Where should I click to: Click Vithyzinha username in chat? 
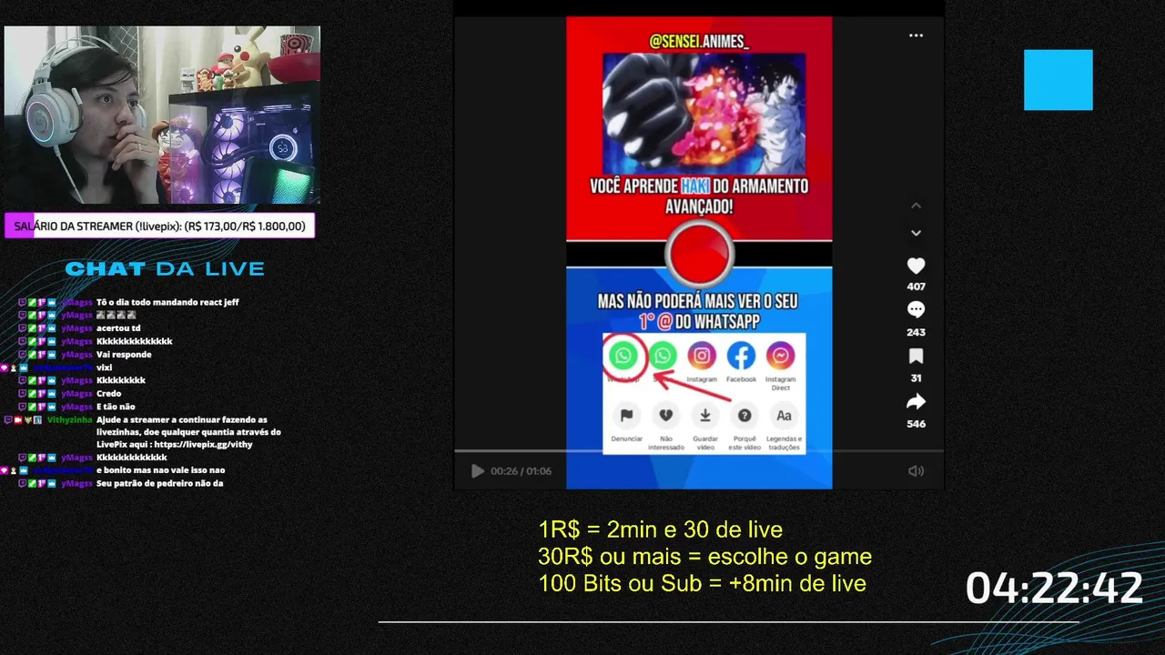point(68,419)
